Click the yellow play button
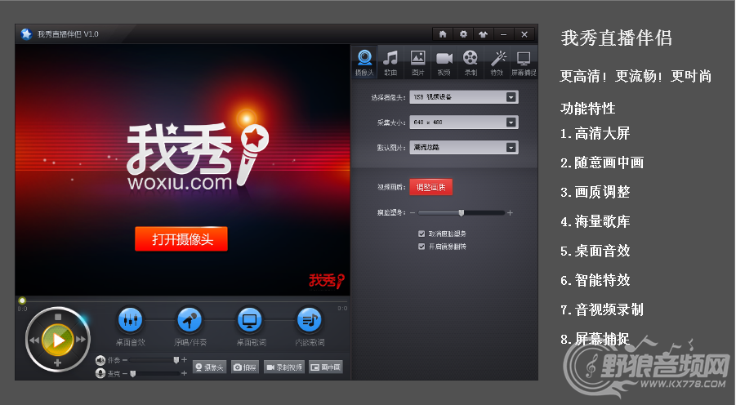 (x=58, y=340)
